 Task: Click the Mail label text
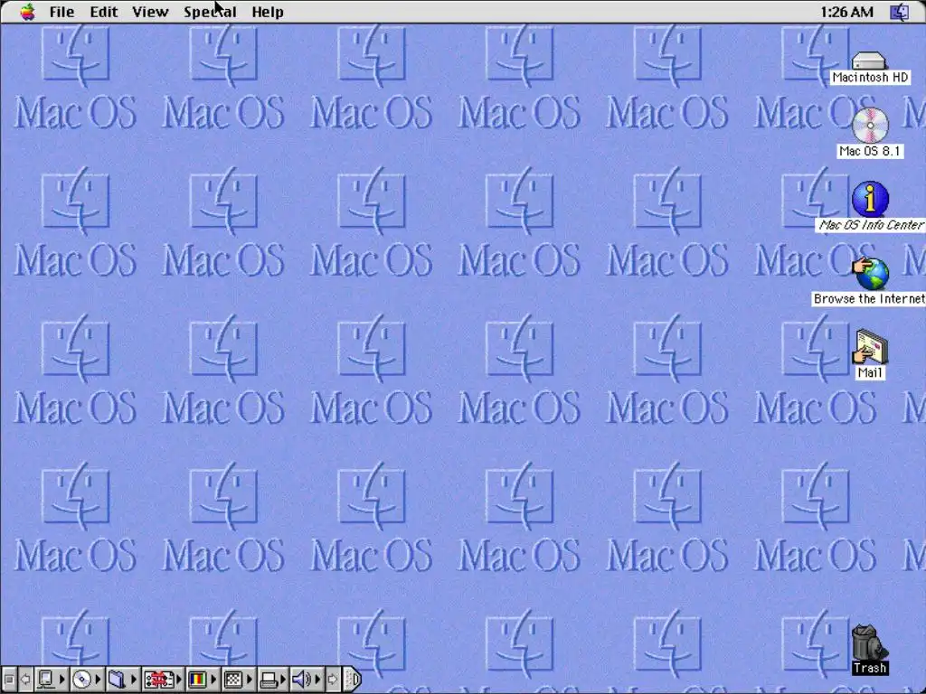870,372
